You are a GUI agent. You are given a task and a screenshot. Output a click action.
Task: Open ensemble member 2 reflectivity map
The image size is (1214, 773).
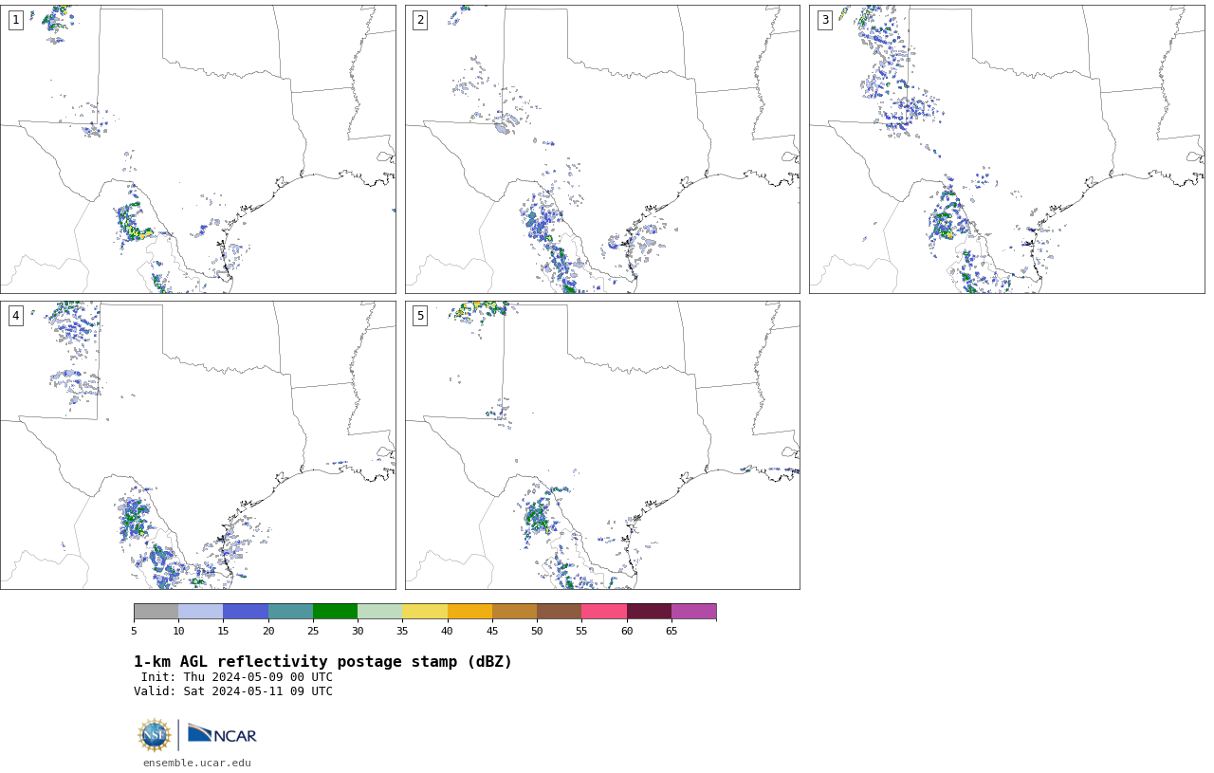(x=602, y=149)
